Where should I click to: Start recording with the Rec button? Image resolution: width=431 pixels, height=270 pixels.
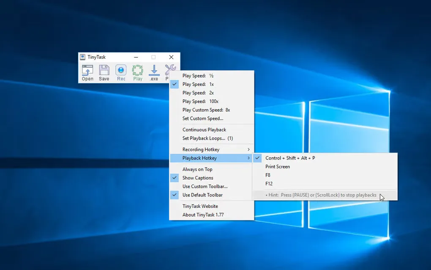pos(121,73)
